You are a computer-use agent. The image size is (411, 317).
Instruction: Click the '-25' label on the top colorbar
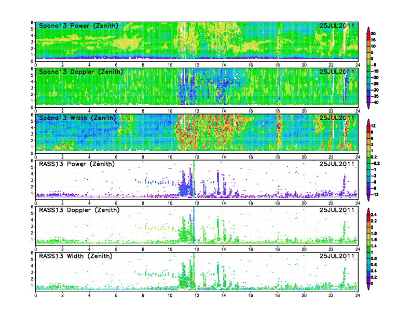click(375, 84)
